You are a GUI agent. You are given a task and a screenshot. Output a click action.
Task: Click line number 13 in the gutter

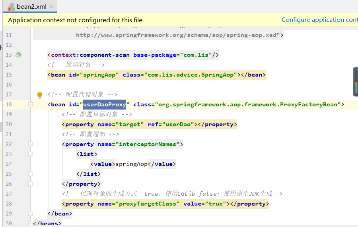click(x=9, y=55)
